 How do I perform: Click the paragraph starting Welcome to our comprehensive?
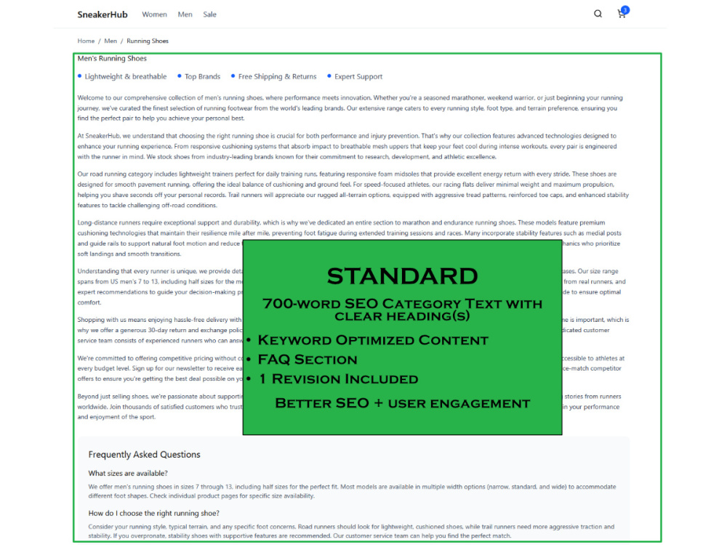click(350, 108)
